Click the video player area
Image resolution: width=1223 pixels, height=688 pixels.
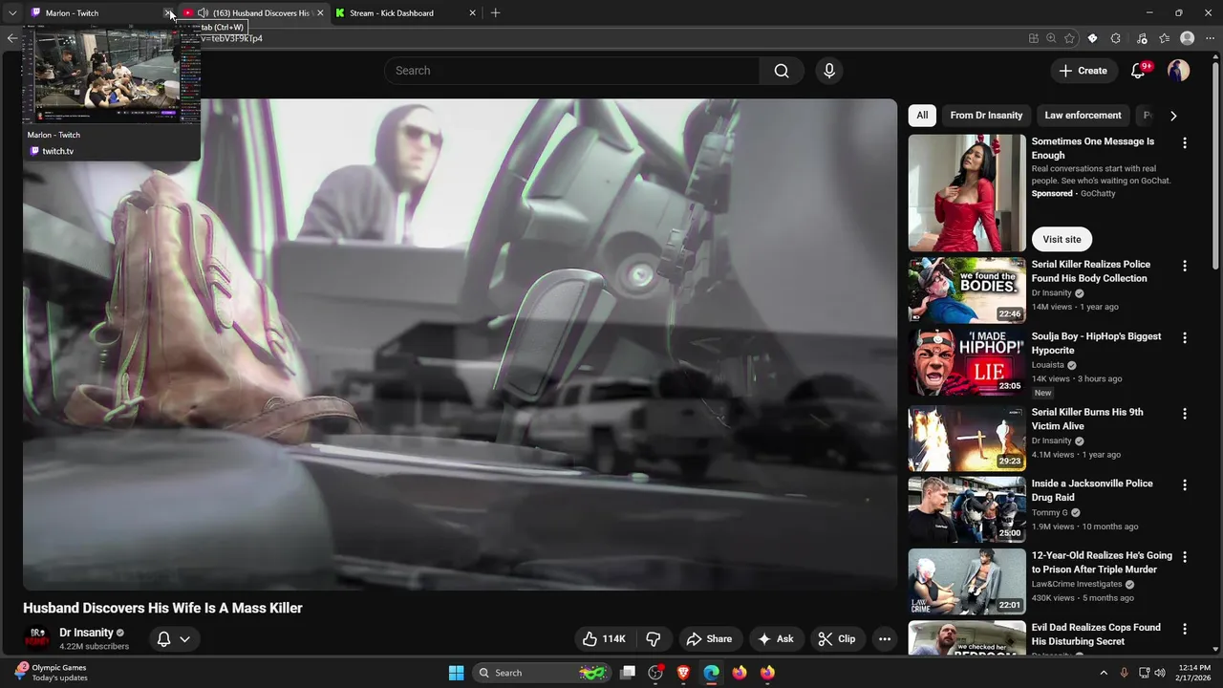[x=460, y=344]
